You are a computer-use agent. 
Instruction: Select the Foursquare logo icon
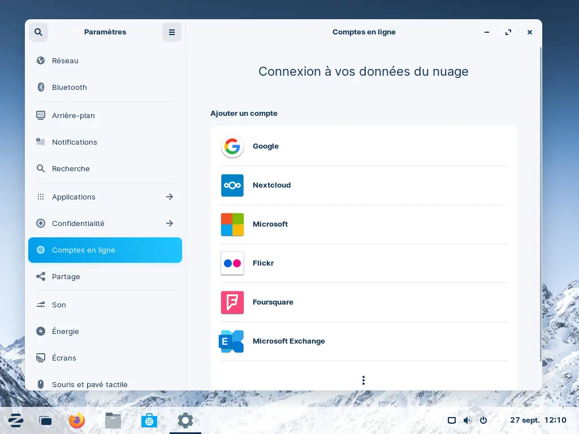232,302
